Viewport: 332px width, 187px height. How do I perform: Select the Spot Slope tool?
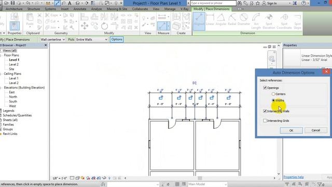tap(297, 21)
